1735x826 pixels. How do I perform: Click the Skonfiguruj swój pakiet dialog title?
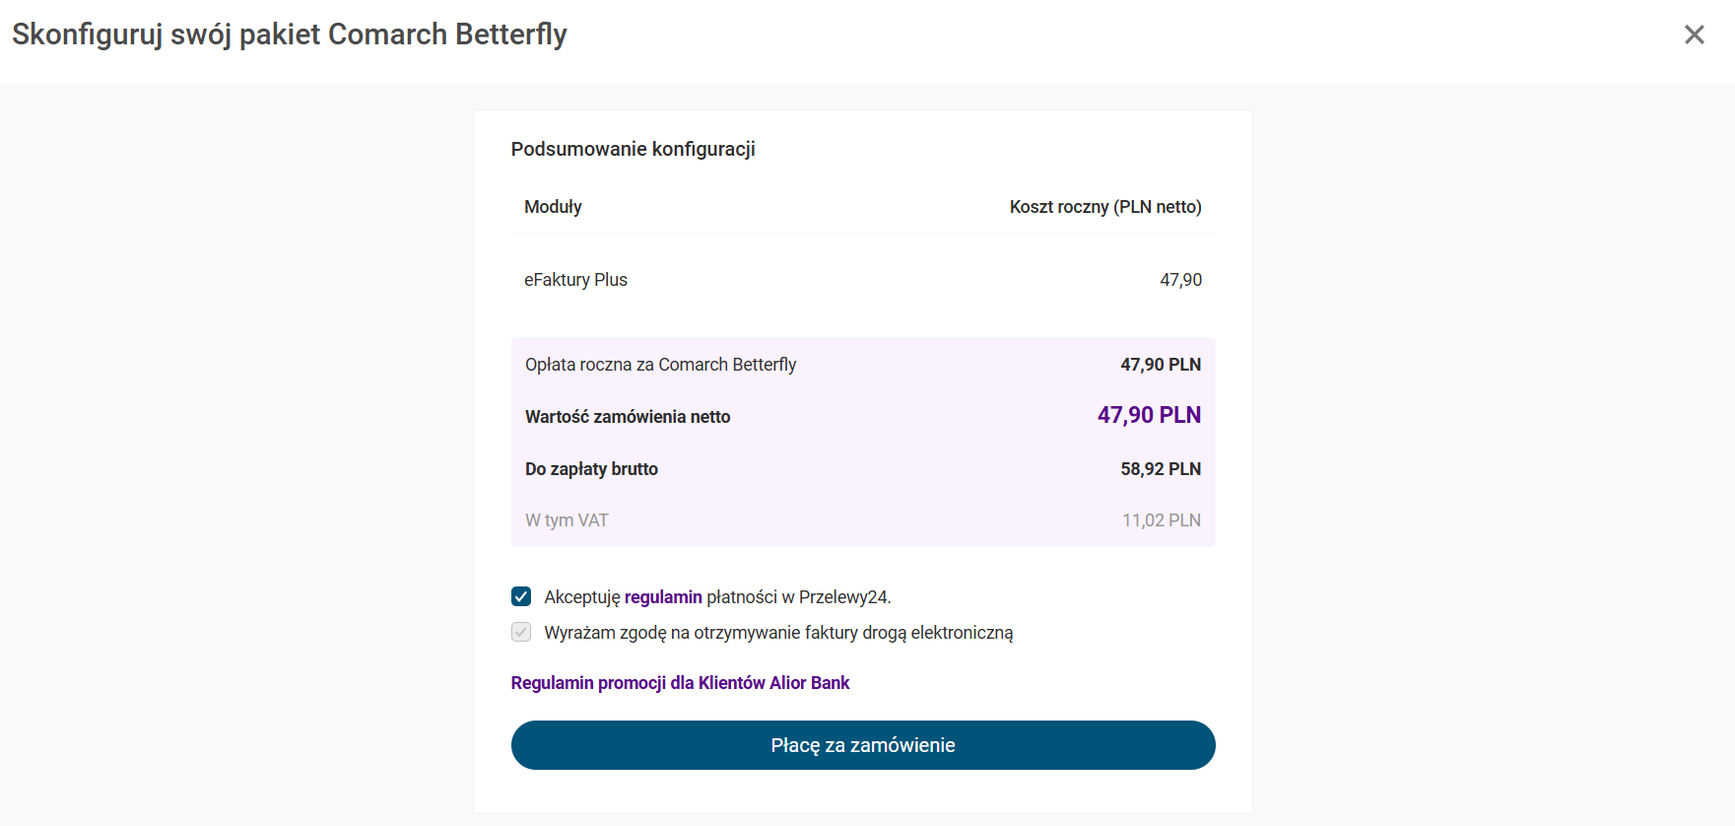[290, 34]
